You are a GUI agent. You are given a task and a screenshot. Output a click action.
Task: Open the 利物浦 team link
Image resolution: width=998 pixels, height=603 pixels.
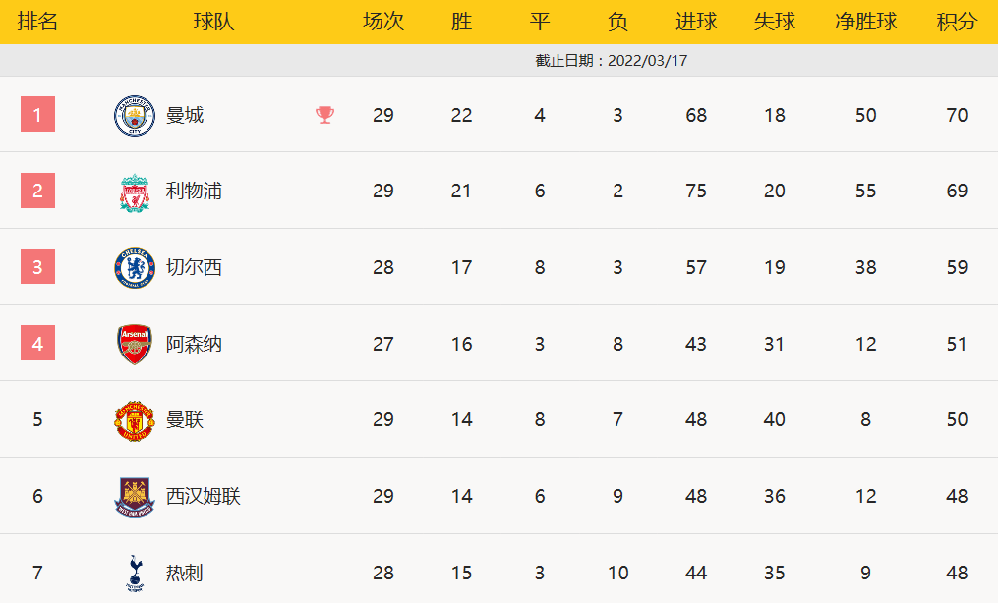pyautogui.click(x=194, y=192)
